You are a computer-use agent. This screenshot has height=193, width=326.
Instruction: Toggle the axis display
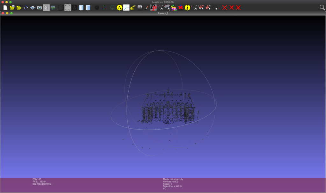(104, 8)
